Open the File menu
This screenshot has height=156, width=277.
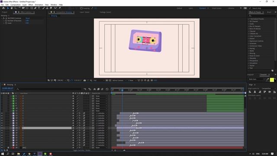point(2,5)
